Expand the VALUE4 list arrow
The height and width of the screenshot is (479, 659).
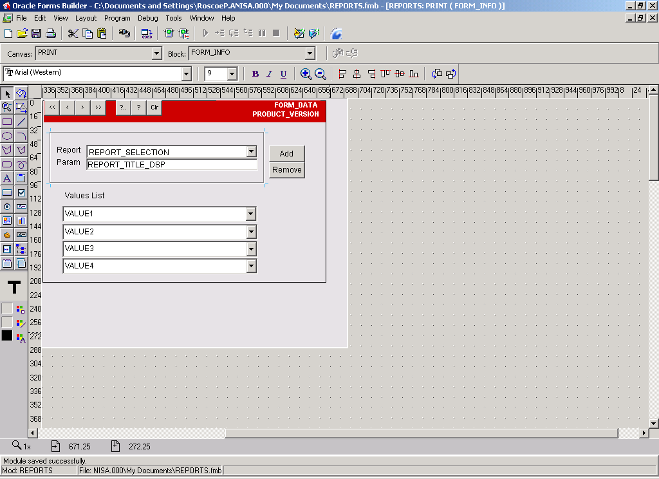[251, 266]
